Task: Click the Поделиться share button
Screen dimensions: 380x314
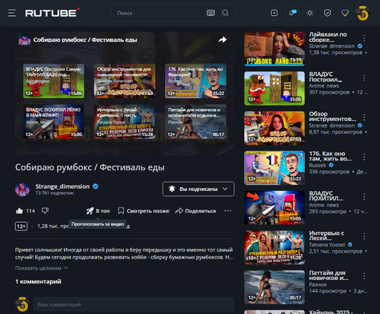Action: click(195, 211)
